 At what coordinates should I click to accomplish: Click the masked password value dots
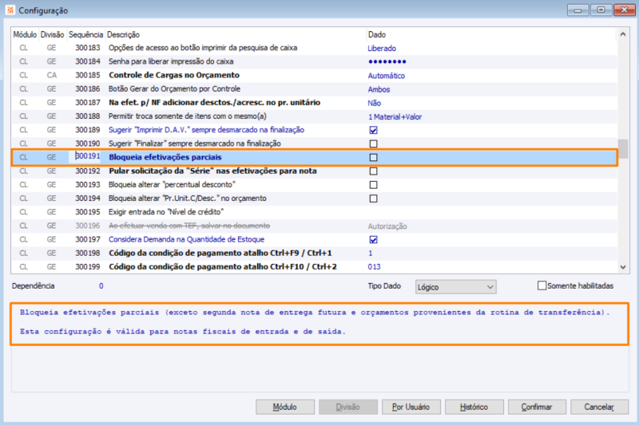click(x=387, y=62)
